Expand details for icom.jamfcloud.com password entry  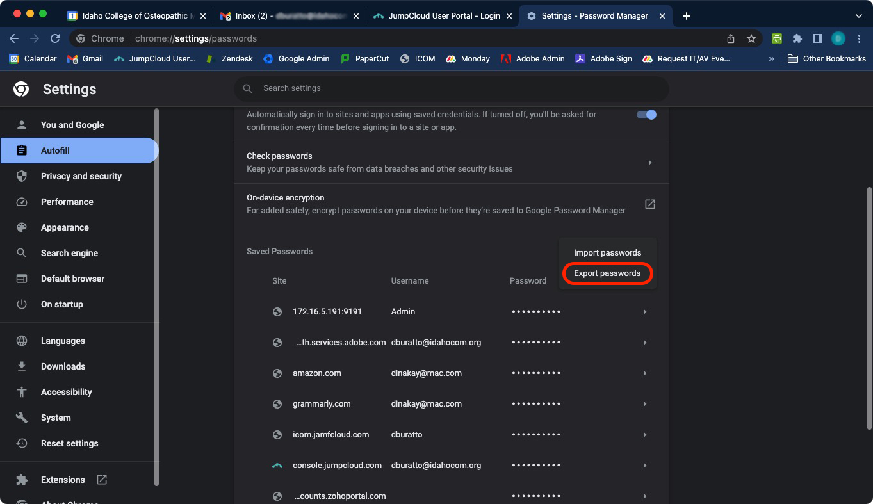pos(645,435)
